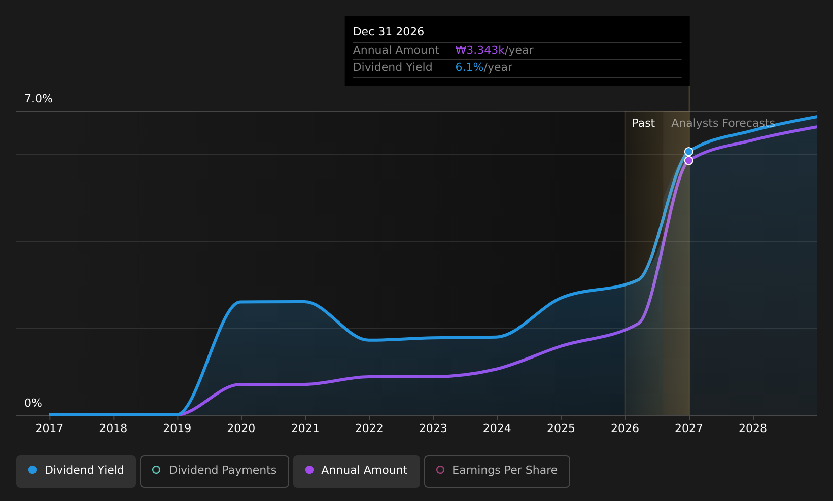Click the 2025 x-axis label
Image resolution: width=833 pixels, height=501 pixels.
point(561,428)
